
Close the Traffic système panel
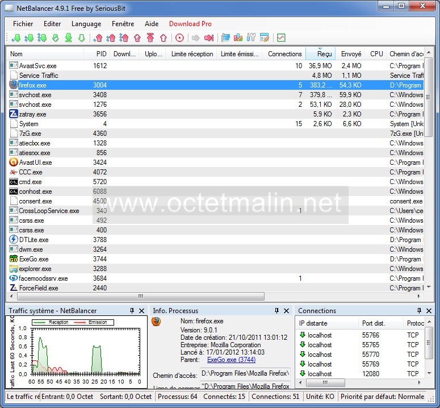pyautogui.click(x=142, y=311)
